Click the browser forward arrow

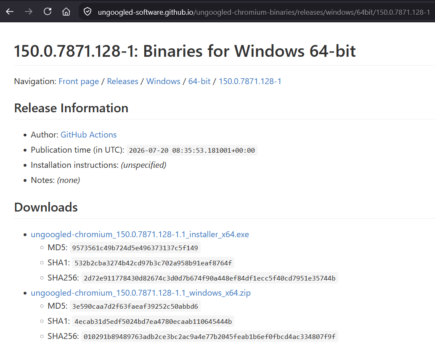[x=29, y=12]
